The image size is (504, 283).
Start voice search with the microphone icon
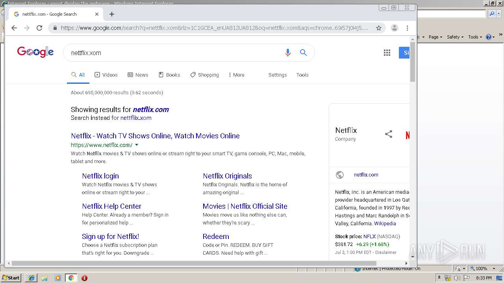pos(288,53)
